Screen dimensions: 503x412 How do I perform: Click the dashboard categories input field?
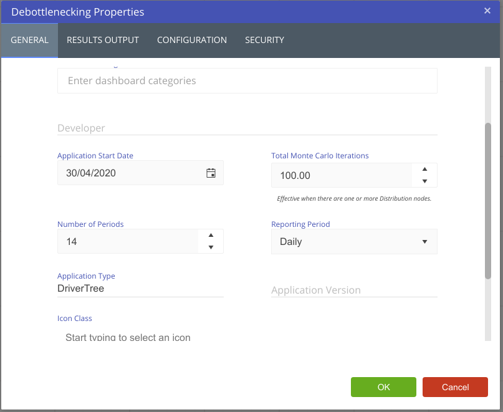pyautogui.click(x=247, y=81)
